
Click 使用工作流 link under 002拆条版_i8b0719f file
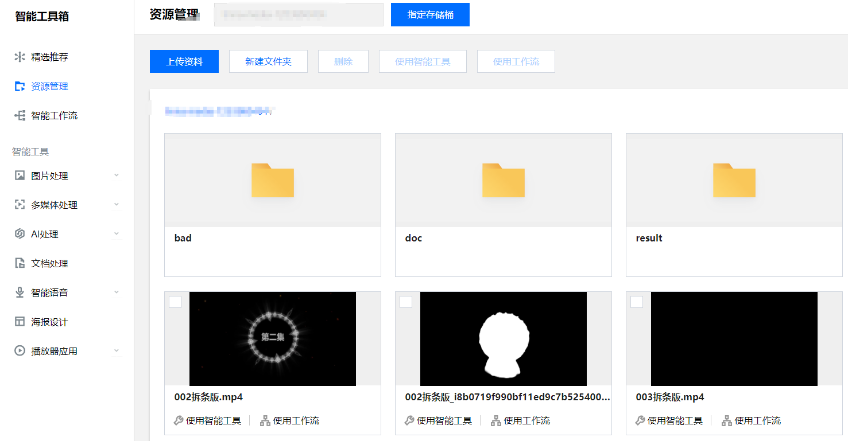click(527, 420)
